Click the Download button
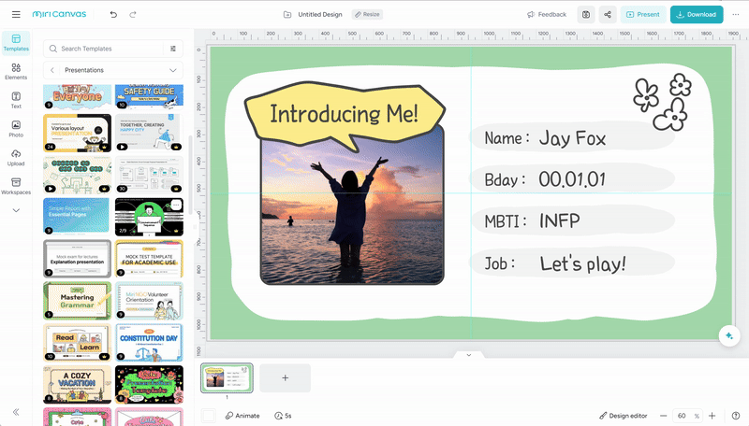 (696, 15)
